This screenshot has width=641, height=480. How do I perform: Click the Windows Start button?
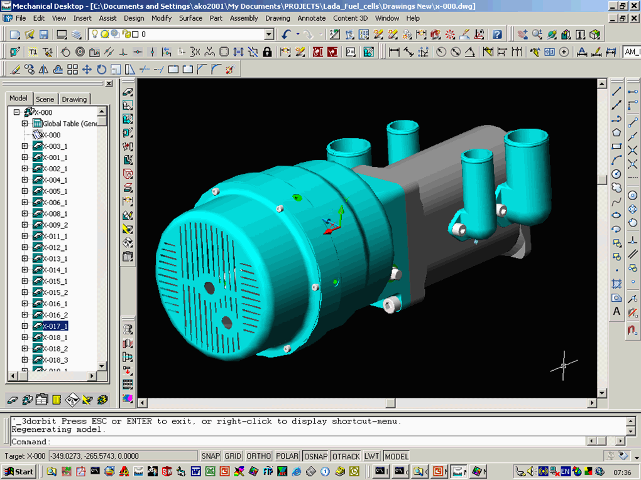tap(19, 471)
